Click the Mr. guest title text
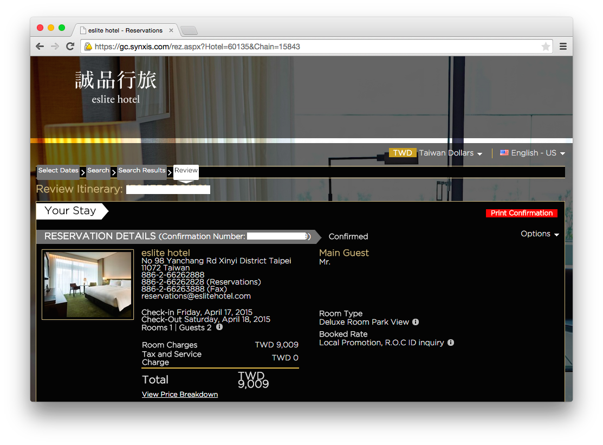603x445 pixels. (325, 262)
